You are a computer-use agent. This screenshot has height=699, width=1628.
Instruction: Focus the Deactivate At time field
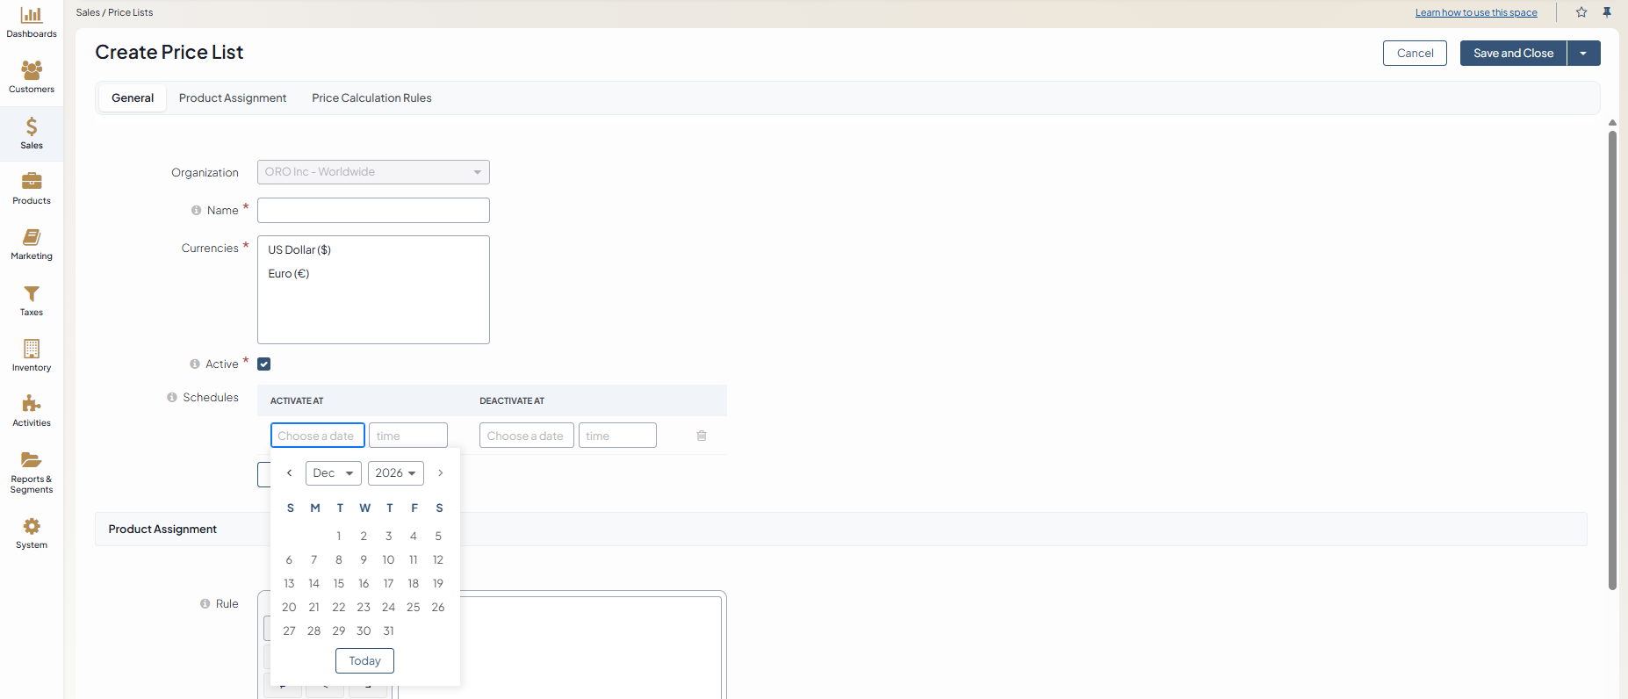click(x=617, y=436)
